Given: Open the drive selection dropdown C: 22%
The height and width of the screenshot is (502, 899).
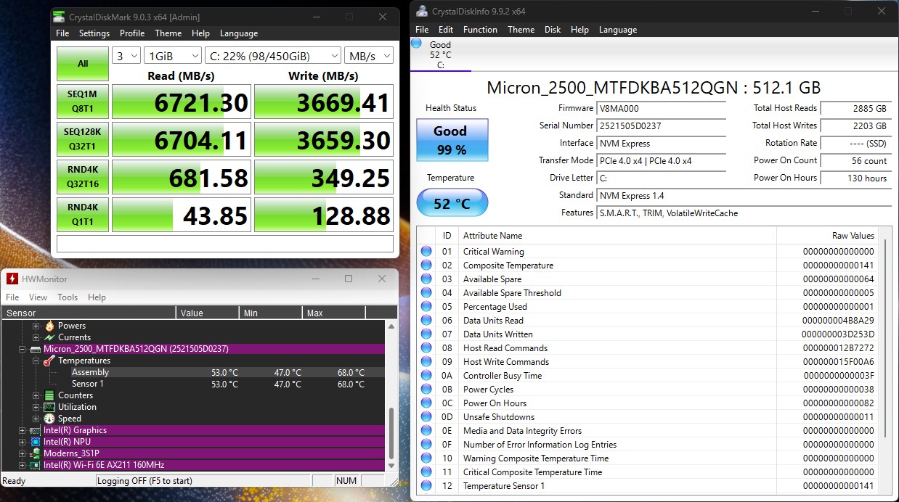Looking at the screenshot, I should 273,56.
